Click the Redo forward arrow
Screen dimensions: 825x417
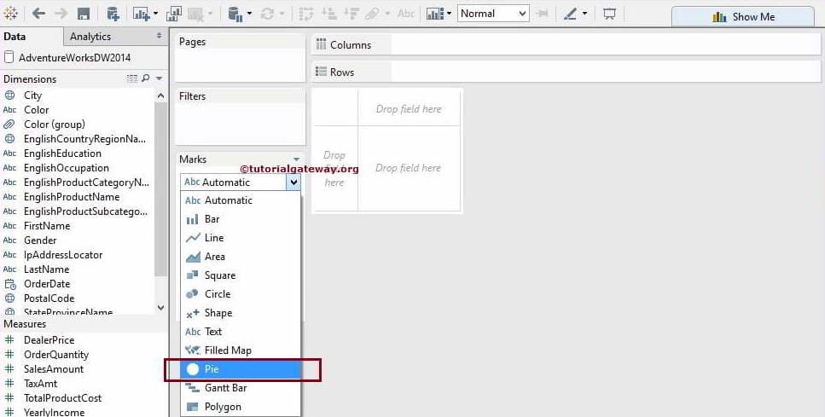[x=61, y=13]
